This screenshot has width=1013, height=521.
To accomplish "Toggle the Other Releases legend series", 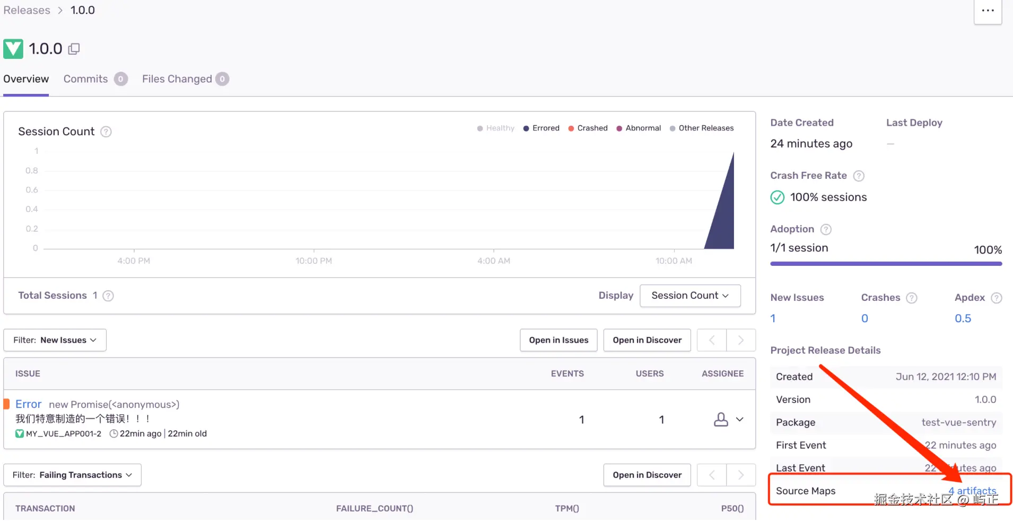I will coord(702,128).
